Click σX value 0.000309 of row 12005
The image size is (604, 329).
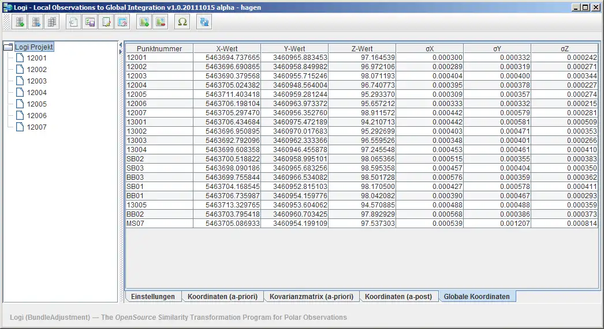(x=430, y=94)
